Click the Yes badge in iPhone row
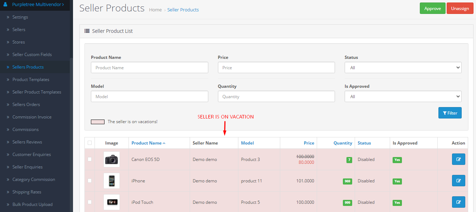Viewport: 476px width, 212px height. [x=397, y=181]
